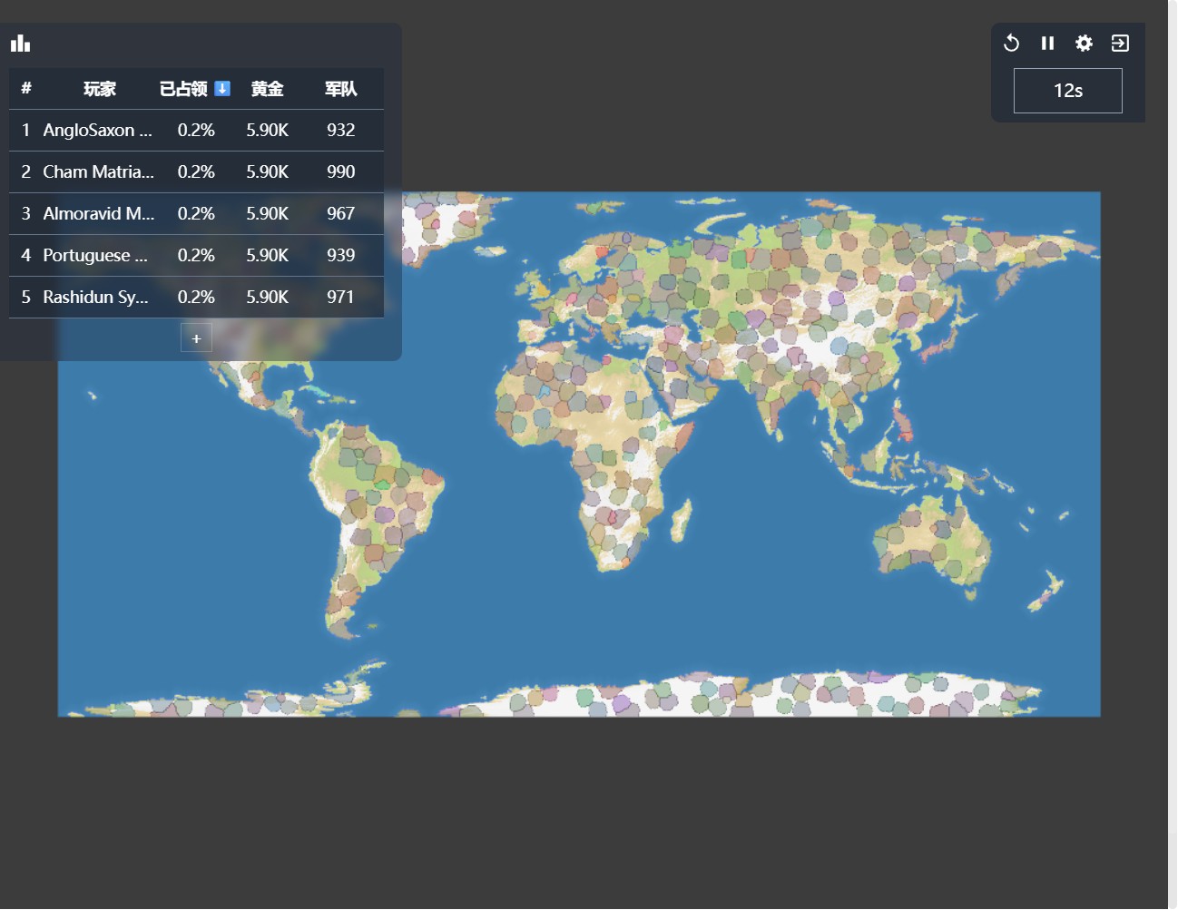Screen dimensions: 1178x910
Task: Click the leaderboard bar chart icon
Action: 20,44
